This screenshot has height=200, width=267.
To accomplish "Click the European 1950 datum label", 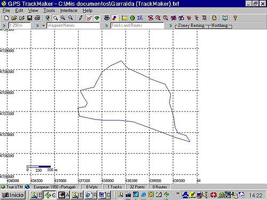I will (54, 187).
